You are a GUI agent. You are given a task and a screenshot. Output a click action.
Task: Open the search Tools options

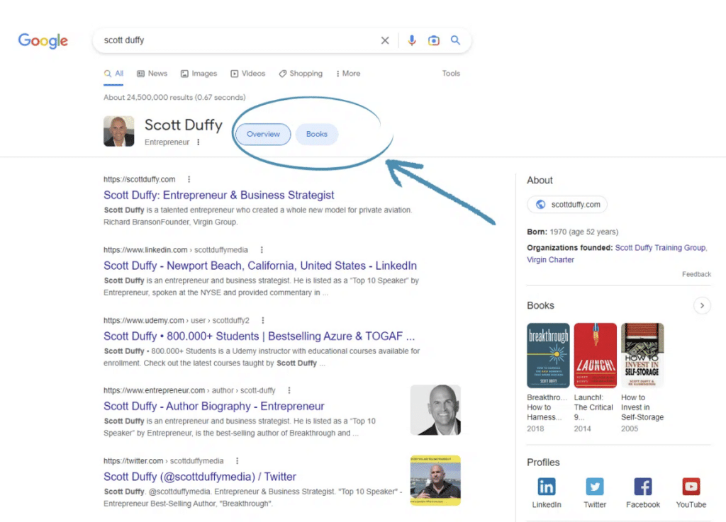pyautogui.click(x=451, y=74)
